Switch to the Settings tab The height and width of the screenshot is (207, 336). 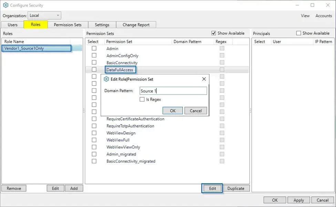coord(102,24)
